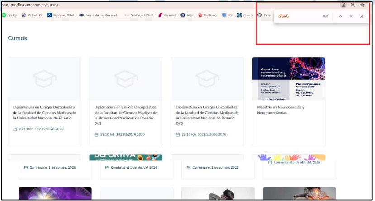This screenshot has width=375, height=201.
Task: Open the browser zoom magnifier icon
Action: click(353, 5)
